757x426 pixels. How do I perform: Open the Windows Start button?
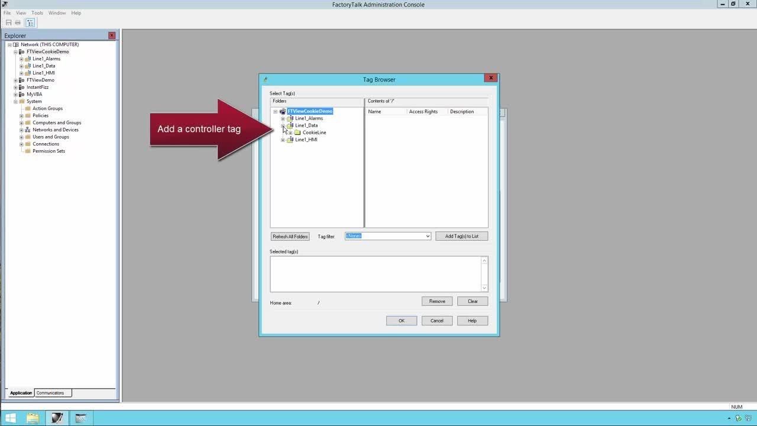coord(10,418)
